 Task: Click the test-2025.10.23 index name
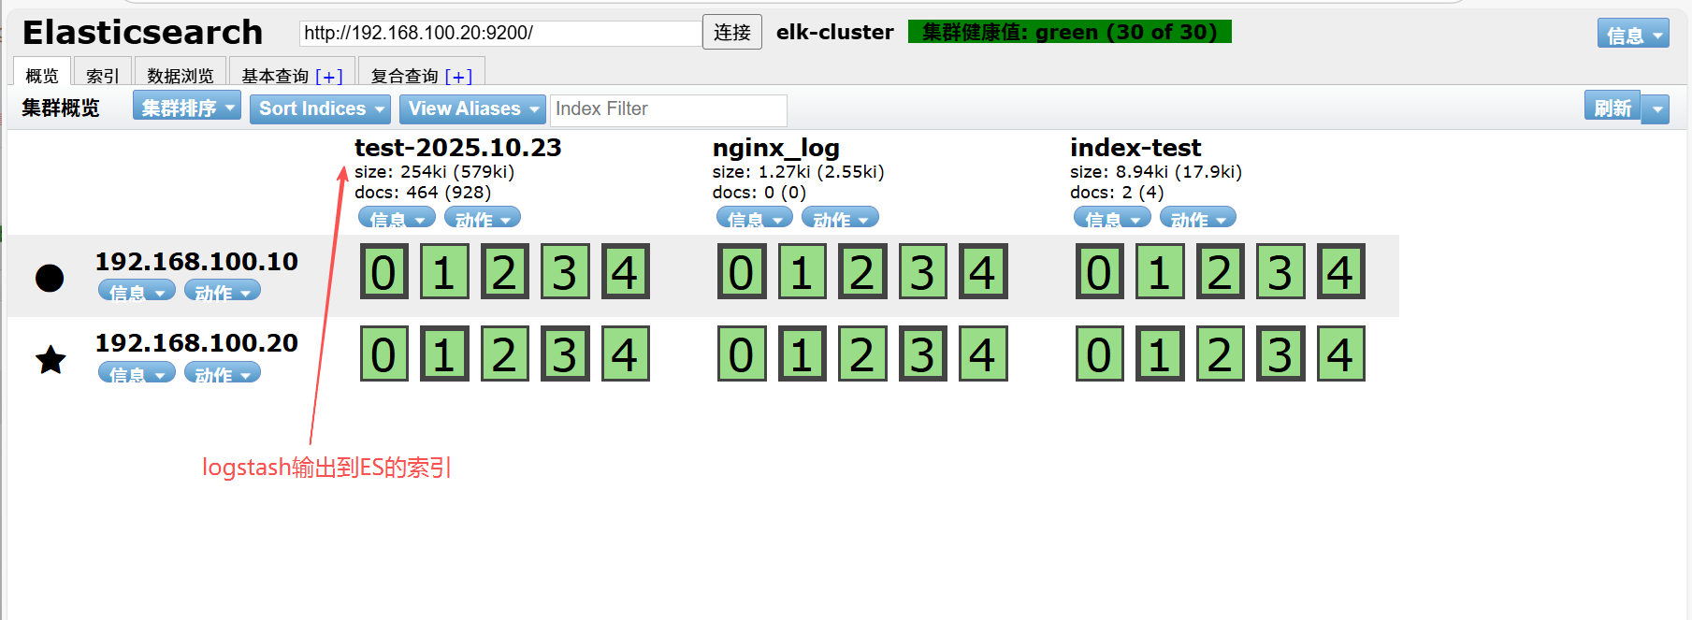[457, 147]
